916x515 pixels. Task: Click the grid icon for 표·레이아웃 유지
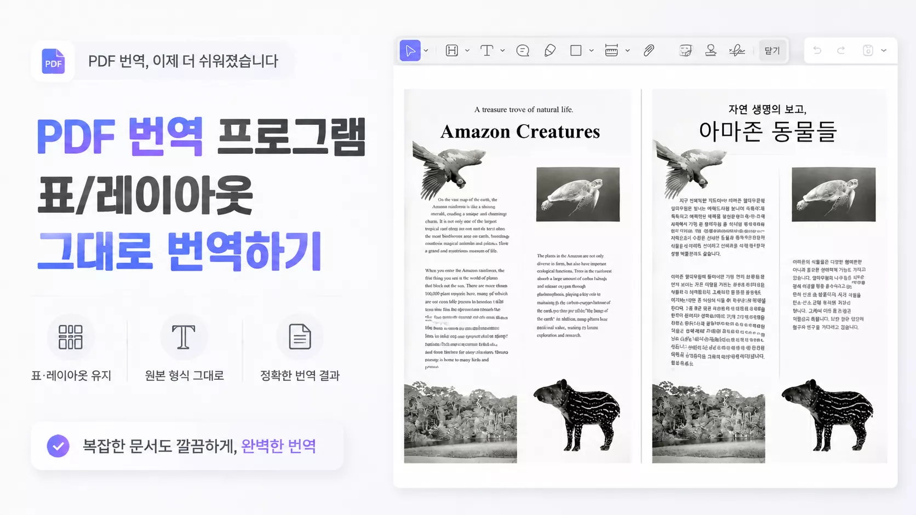71,337
